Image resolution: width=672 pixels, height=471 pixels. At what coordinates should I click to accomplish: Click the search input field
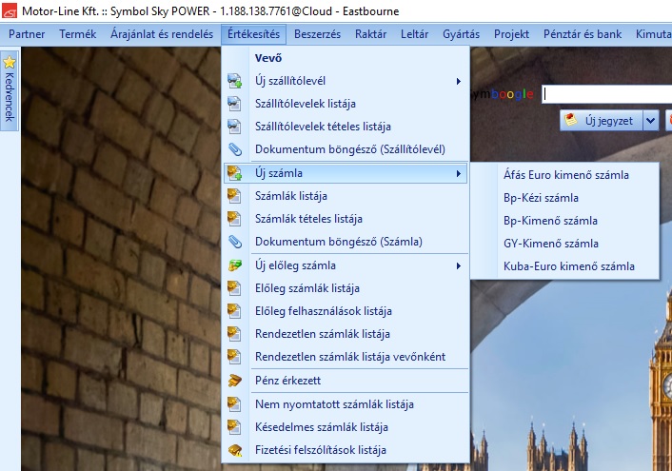pos(605,93)
